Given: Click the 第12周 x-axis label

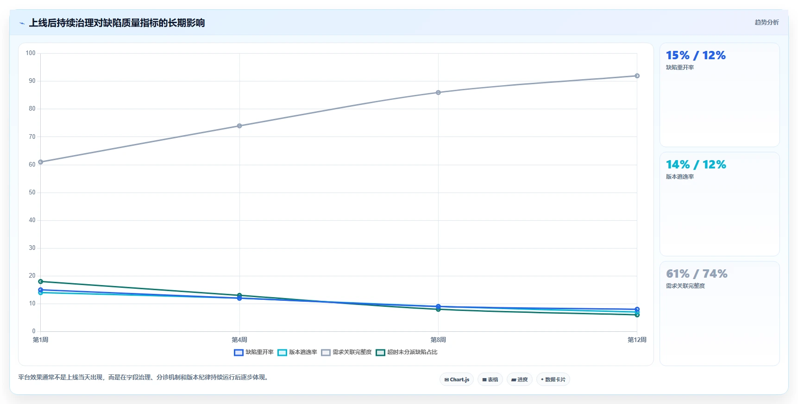Looking at the screenshot, I should click(x=637, y=340).
